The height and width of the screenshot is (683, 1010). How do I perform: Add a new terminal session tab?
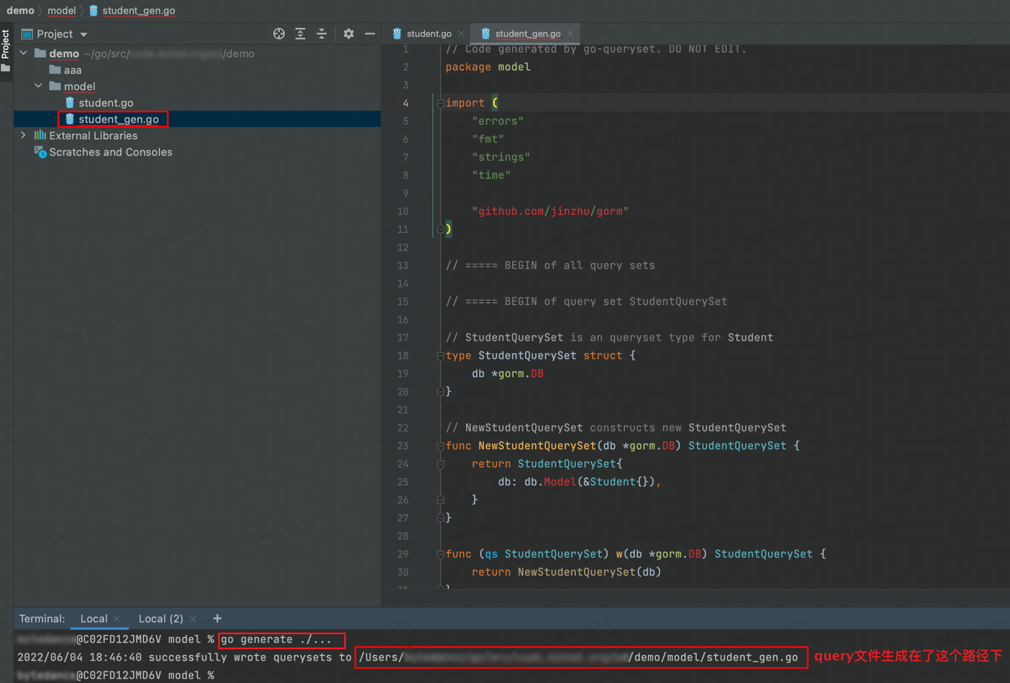[217, 618]
